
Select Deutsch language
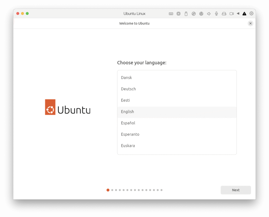(x=177, y=89)
